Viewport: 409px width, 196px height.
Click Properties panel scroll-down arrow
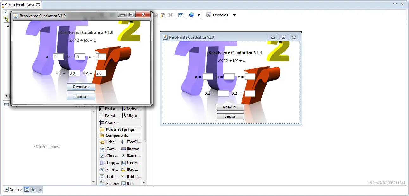pyautogui.click(x=93, y=182)
